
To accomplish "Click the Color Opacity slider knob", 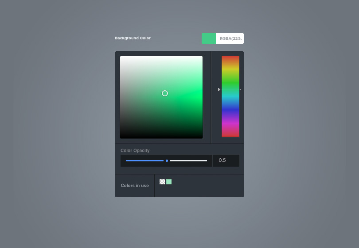I will point(167,161).
